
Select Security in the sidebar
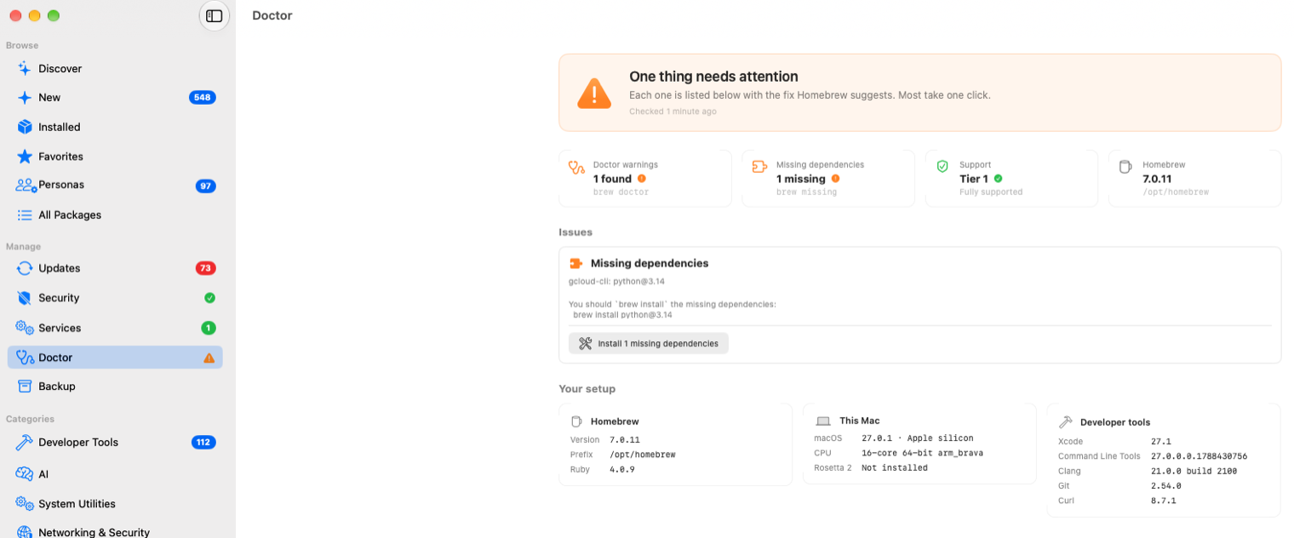click(x=115, y=298)
